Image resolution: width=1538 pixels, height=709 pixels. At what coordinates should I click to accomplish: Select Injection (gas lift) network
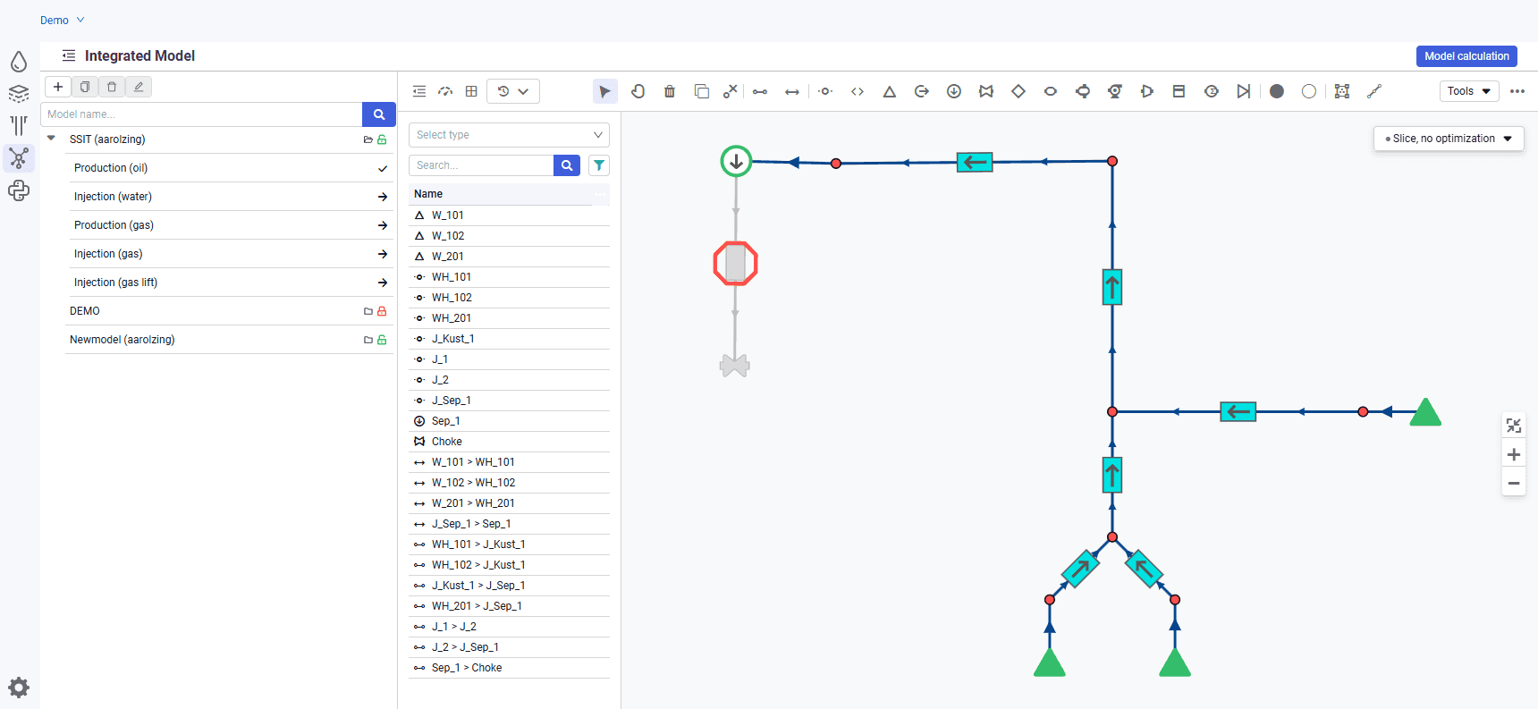point(230,283)
